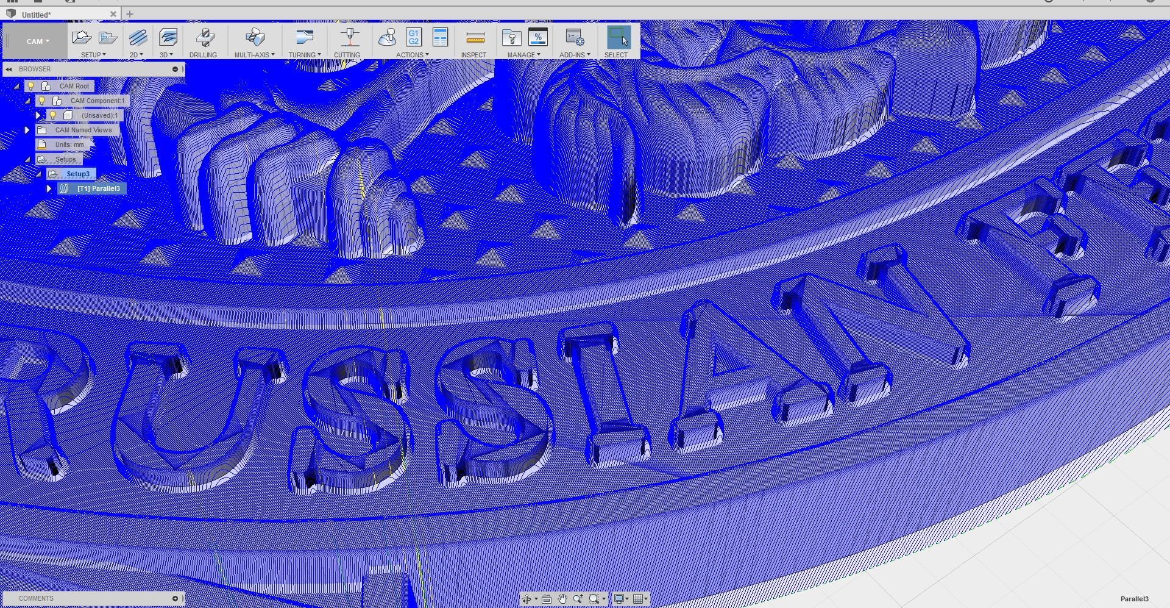Click the Display Settings monitor icon
The height and width of the screenshot is (608, 1170).
click(x=619, y=599)
